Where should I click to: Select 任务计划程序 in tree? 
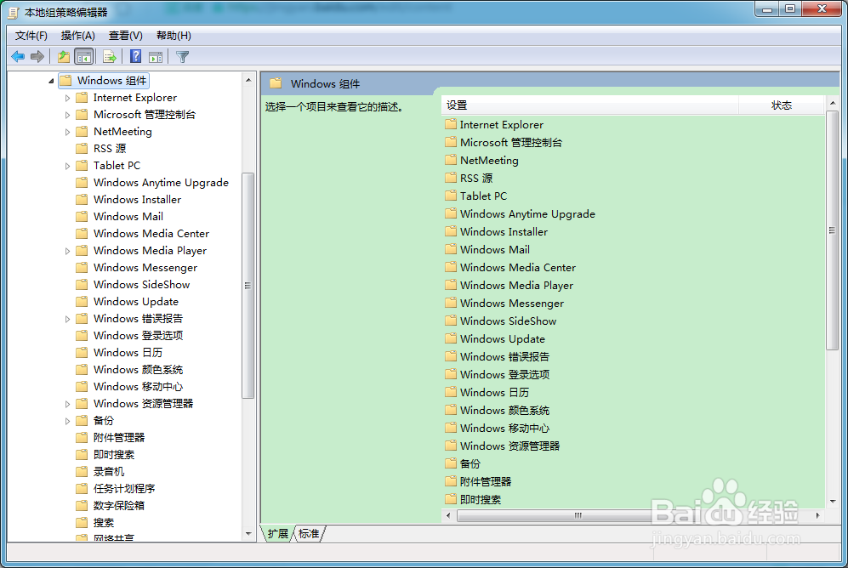[124, 489]
